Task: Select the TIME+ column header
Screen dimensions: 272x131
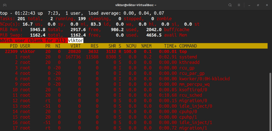Action: (171, 46)
